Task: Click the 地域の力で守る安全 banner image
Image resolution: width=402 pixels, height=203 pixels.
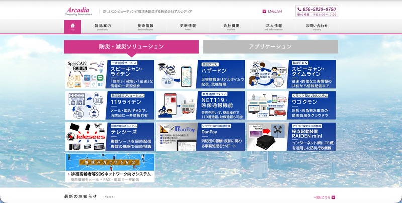Action: coord(110,162)
